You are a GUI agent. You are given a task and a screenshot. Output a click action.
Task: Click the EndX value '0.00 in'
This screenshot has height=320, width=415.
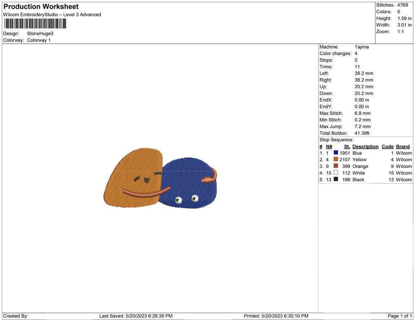tap(362, 100)
